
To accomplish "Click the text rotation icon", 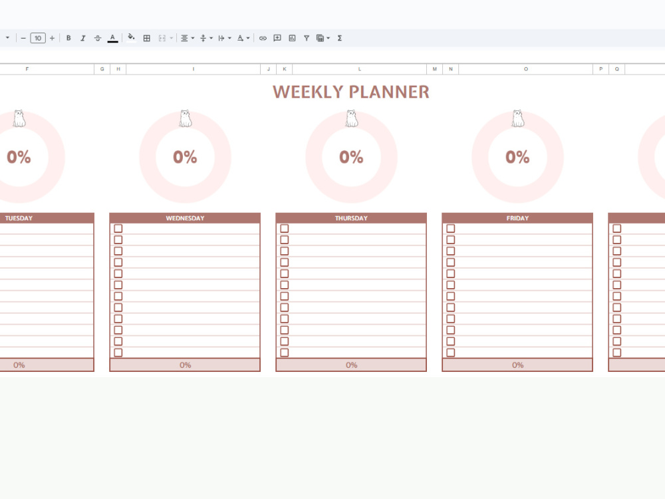I will [240, 38].
